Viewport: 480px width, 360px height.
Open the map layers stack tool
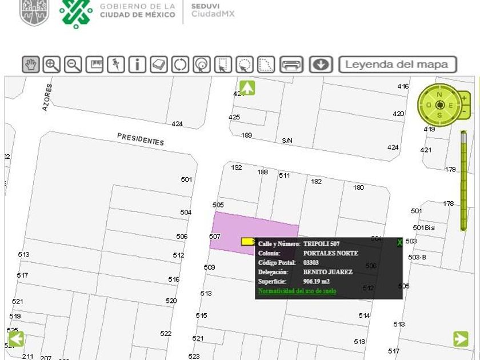tap(159, 65)
